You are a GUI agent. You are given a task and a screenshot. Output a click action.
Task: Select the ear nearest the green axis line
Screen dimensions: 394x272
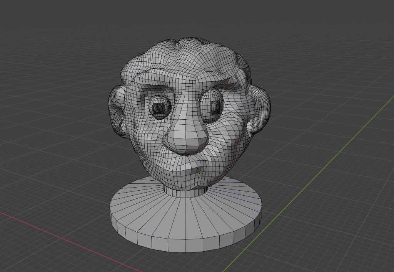pos(261,110)
